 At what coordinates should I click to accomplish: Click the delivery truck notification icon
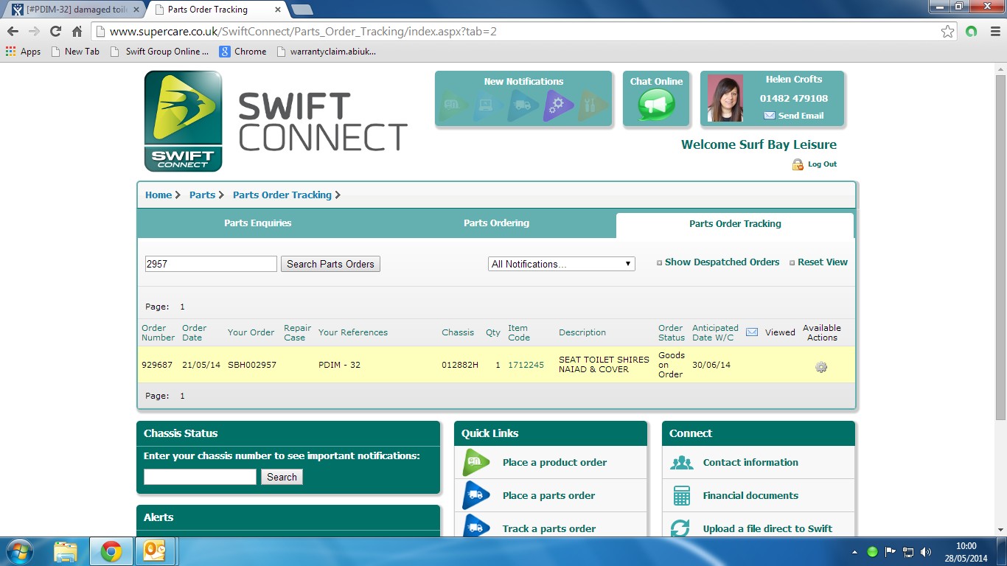[x=522, y=105]
